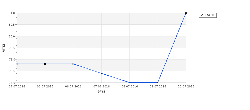Image resolution: width=250 pixels, height=110 pixels.
Task: Click the LAYER legend marker icon
Action: coord(202,15)
